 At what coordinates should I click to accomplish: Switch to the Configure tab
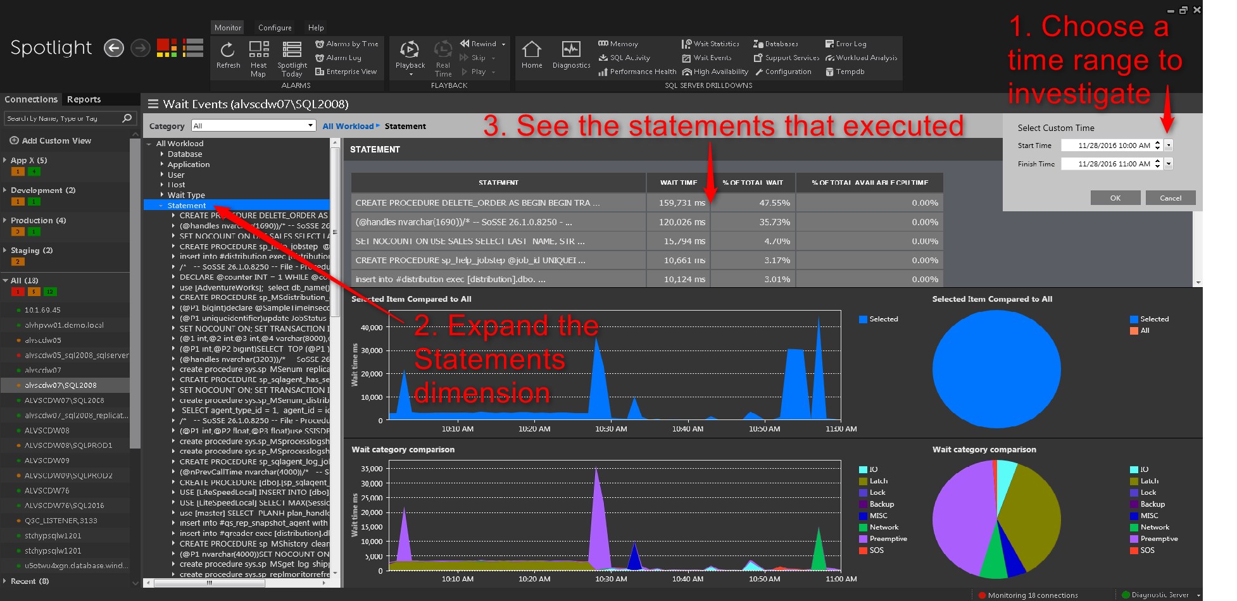point(275,28)
